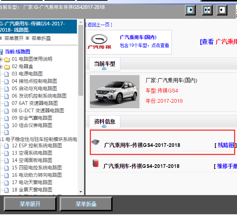Viewport: 237px width, 215px height.
Task: Click page icon of 09 安全气囊电路图
Action: pyautogui.click(x=6, y=119)
